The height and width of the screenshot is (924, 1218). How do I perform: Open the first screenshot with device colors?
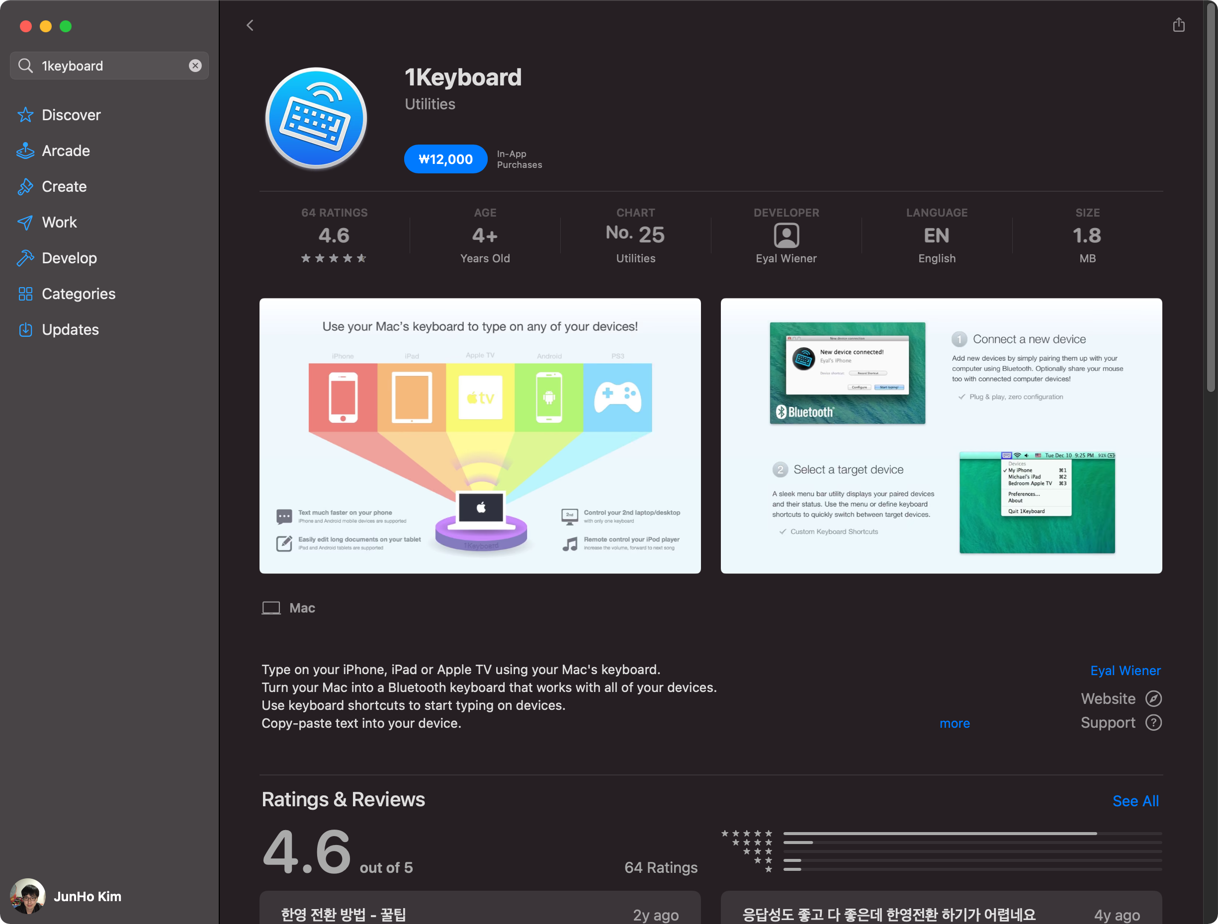point(480,435)
